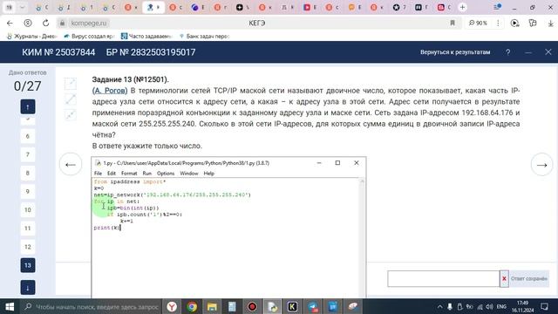The image size is (558, 314).
Task: Select task number 6
Action: click(x=28, y=136)
